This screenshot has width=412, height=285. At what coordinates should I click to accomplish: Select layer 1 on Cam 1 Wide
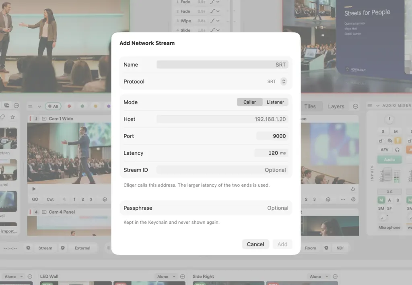[74, 199]
